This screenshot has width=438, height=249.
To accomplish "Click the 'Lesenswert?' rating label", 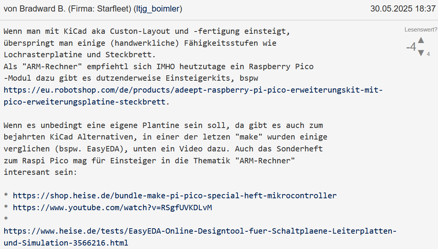I will pyautogui.click(x=421, y=30).
